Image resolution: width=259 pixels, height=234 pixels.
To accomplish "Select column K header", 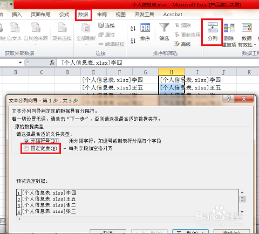I will pyautogui.click(x=249, y=72).
